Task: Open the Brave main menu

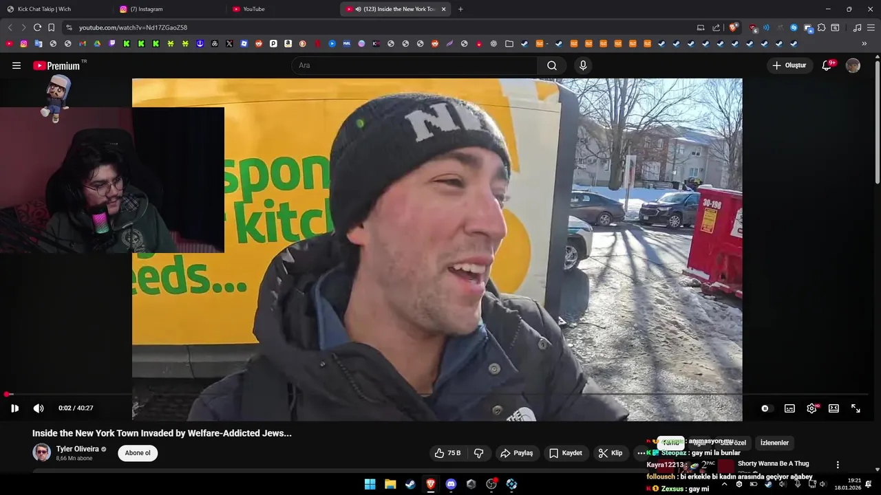Action: pos(871,27)
